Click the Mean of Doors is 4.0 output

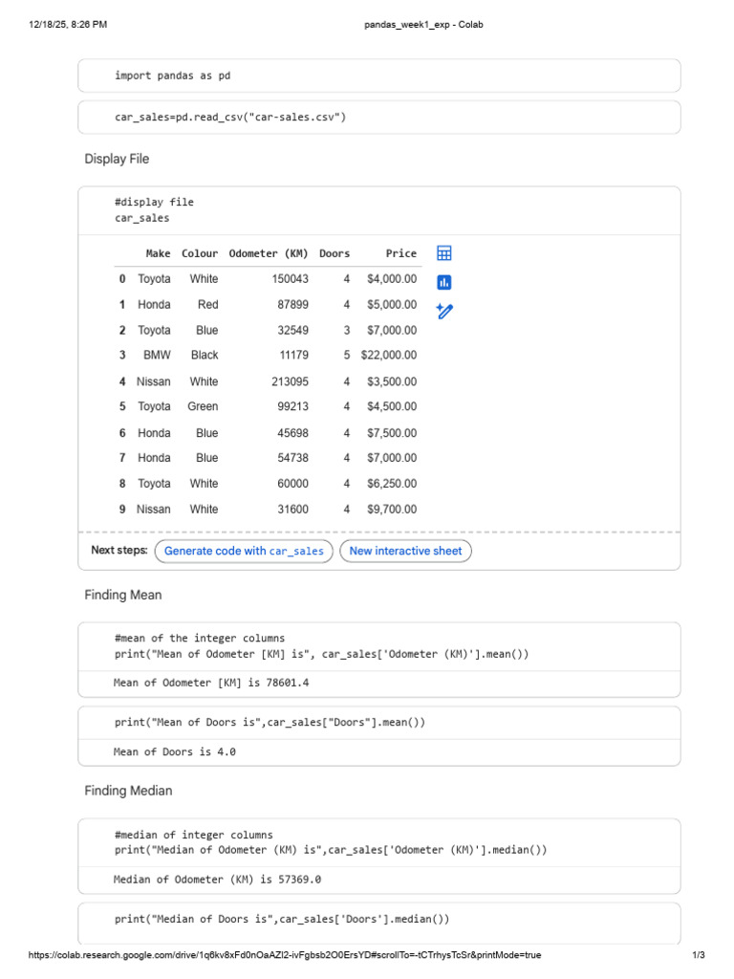(x=175, y=752)
